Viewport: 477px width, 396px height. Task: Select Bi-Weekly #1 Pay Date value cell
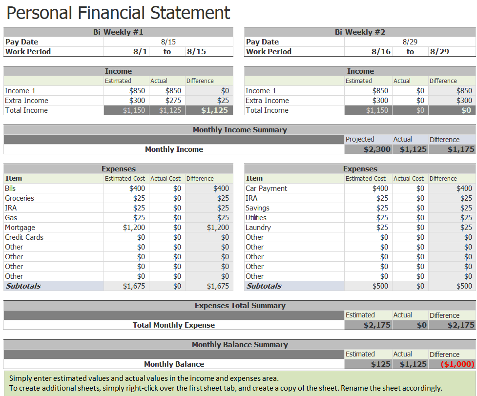click(168, 42)
